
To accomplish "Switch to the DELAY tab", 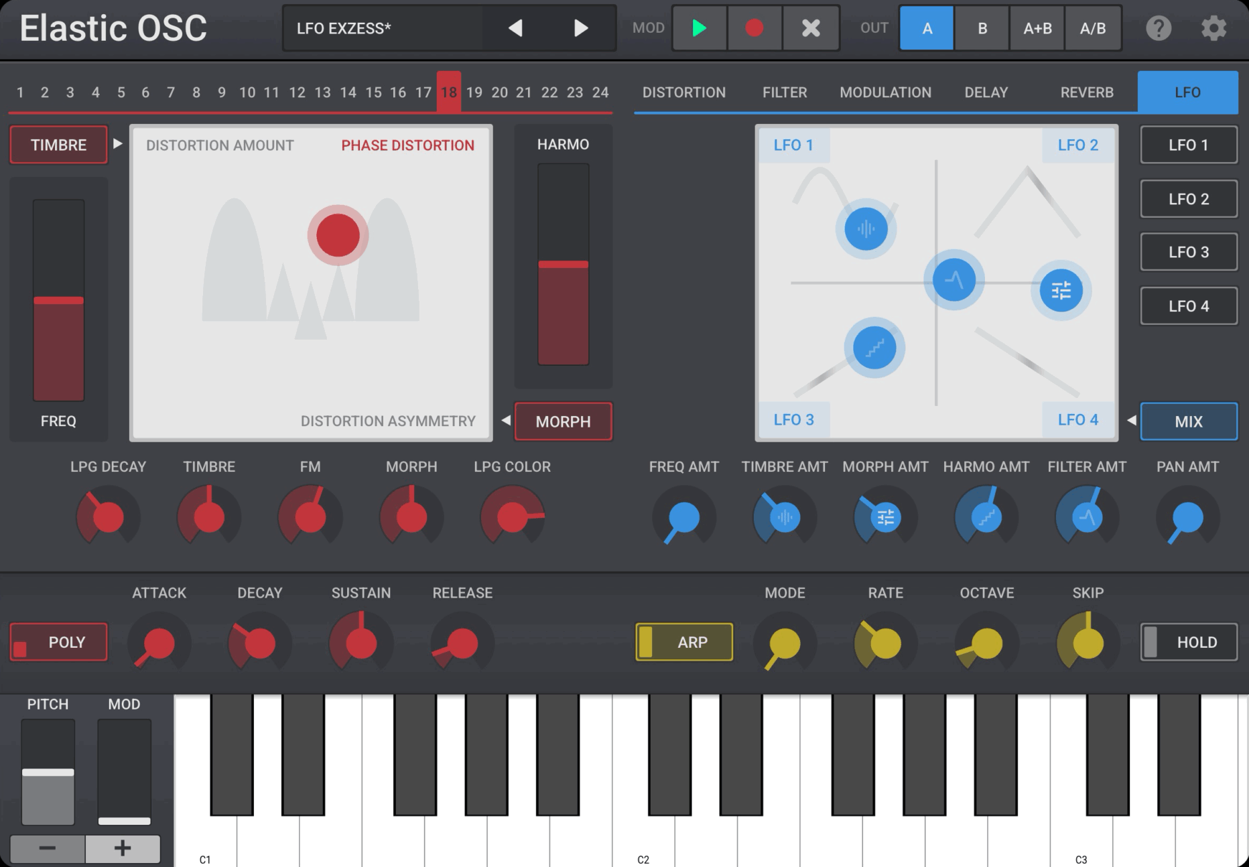I will point(986,92).
